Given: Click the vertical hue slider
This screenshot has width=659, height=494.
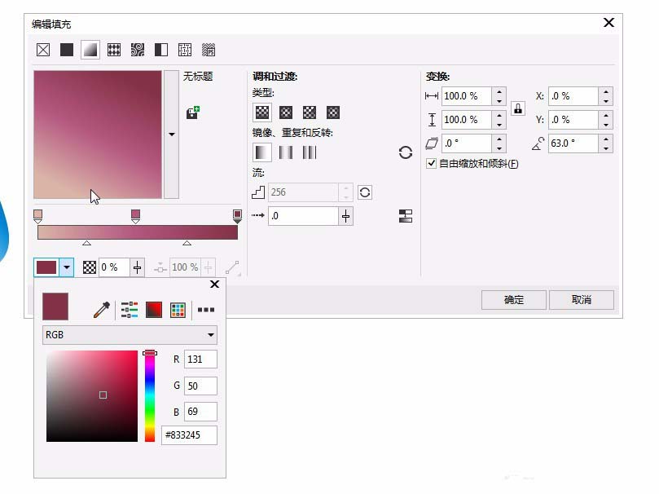Looking at the screenshot, I should [150, 396].
